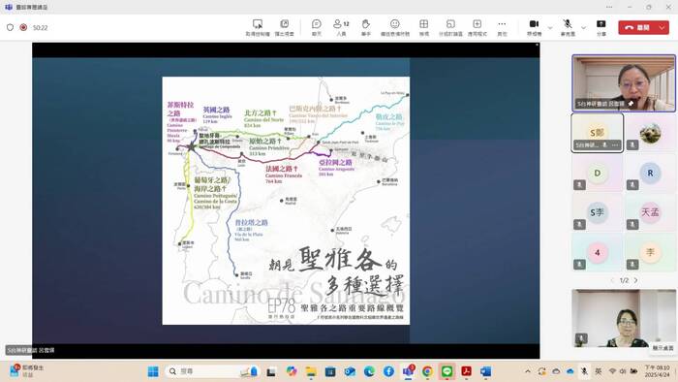Expand the Leave button dropdown arrow

tap(662, 28)
